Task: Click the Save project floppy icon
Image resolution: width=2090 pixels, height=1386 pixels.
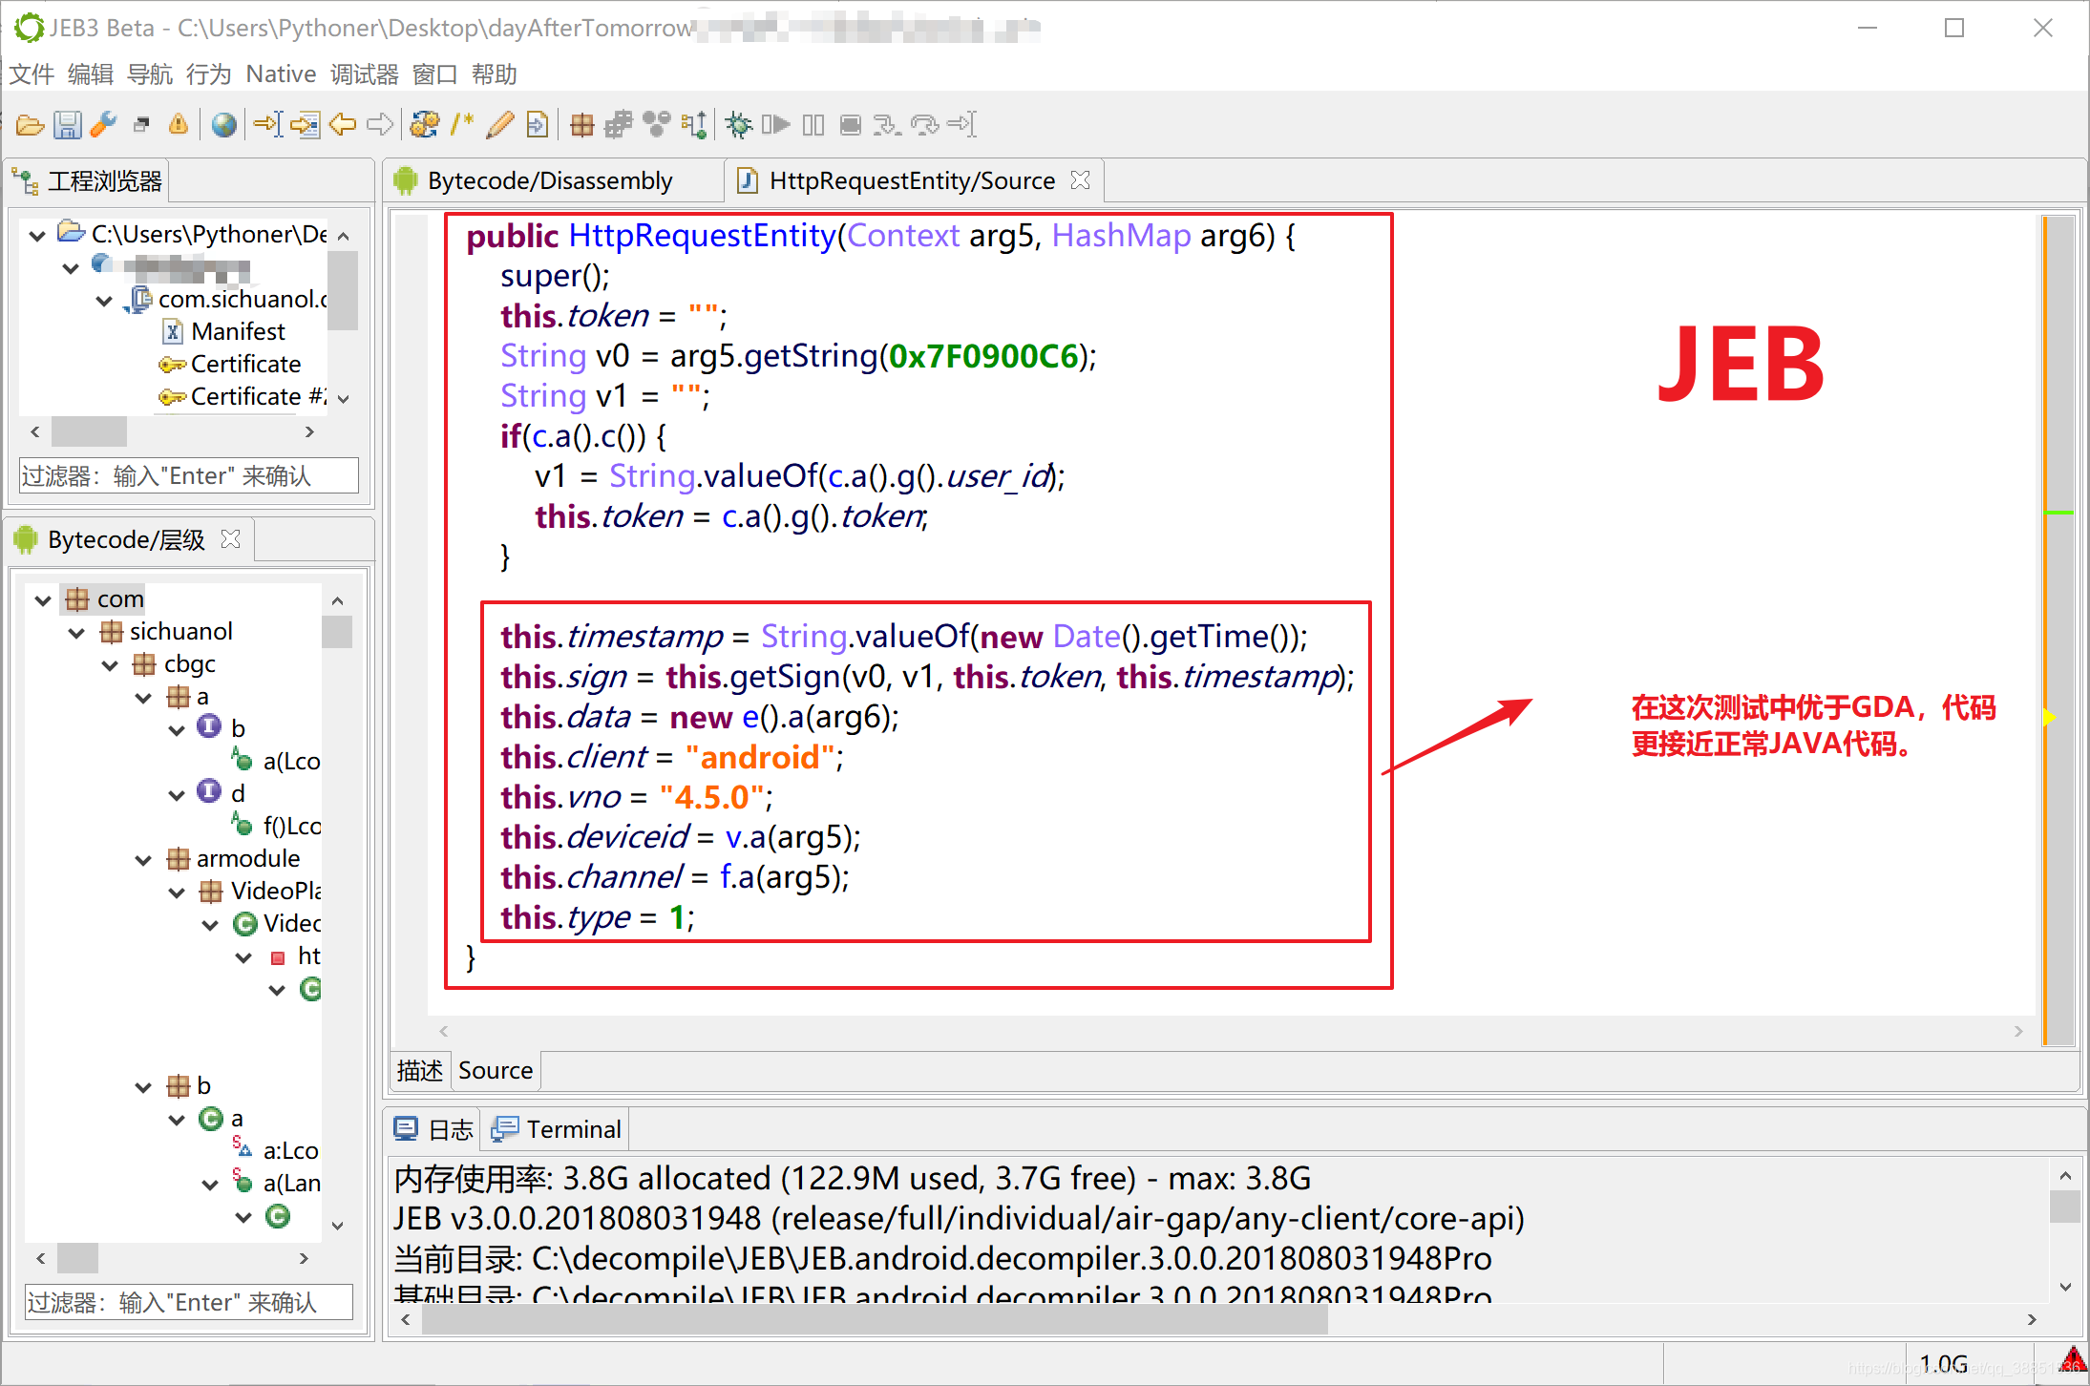Action: [x=67, y=125]
